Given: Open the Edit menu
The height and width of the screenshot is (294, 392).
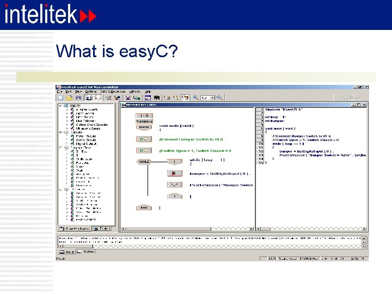Looking at the screenshot, I should coord(69,92).
